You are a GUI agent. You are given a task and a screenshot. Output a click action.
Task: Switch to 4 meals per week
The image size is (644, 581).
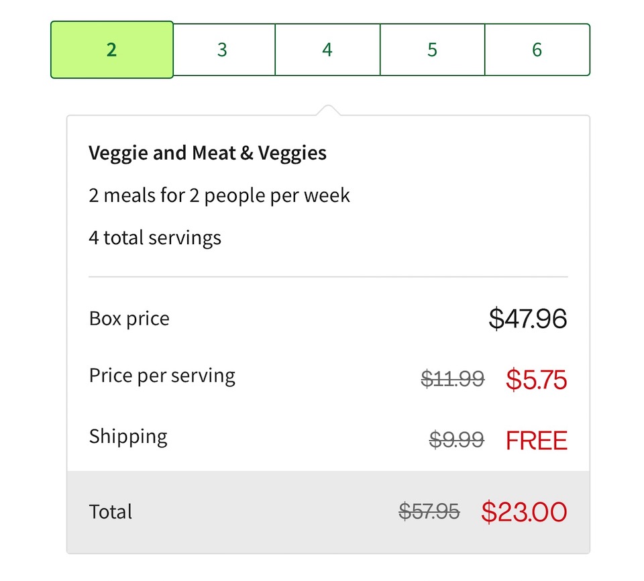point(327,50)
